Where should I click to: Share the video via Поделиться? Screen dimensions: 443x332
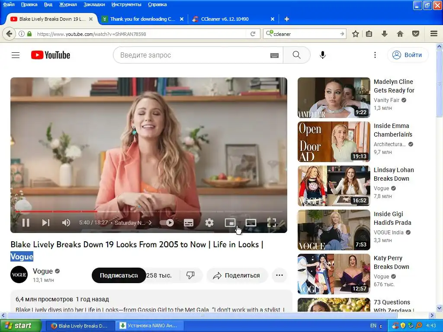(237, 275)
